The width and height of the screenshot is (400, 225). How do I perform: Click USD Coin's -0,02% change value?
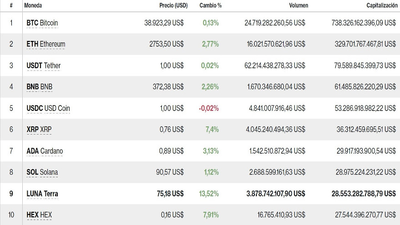tap(209, 108)
